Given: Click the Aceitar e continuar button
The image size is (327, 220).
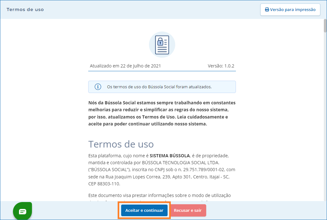Looking at the screenshot, I should [144, 210].
